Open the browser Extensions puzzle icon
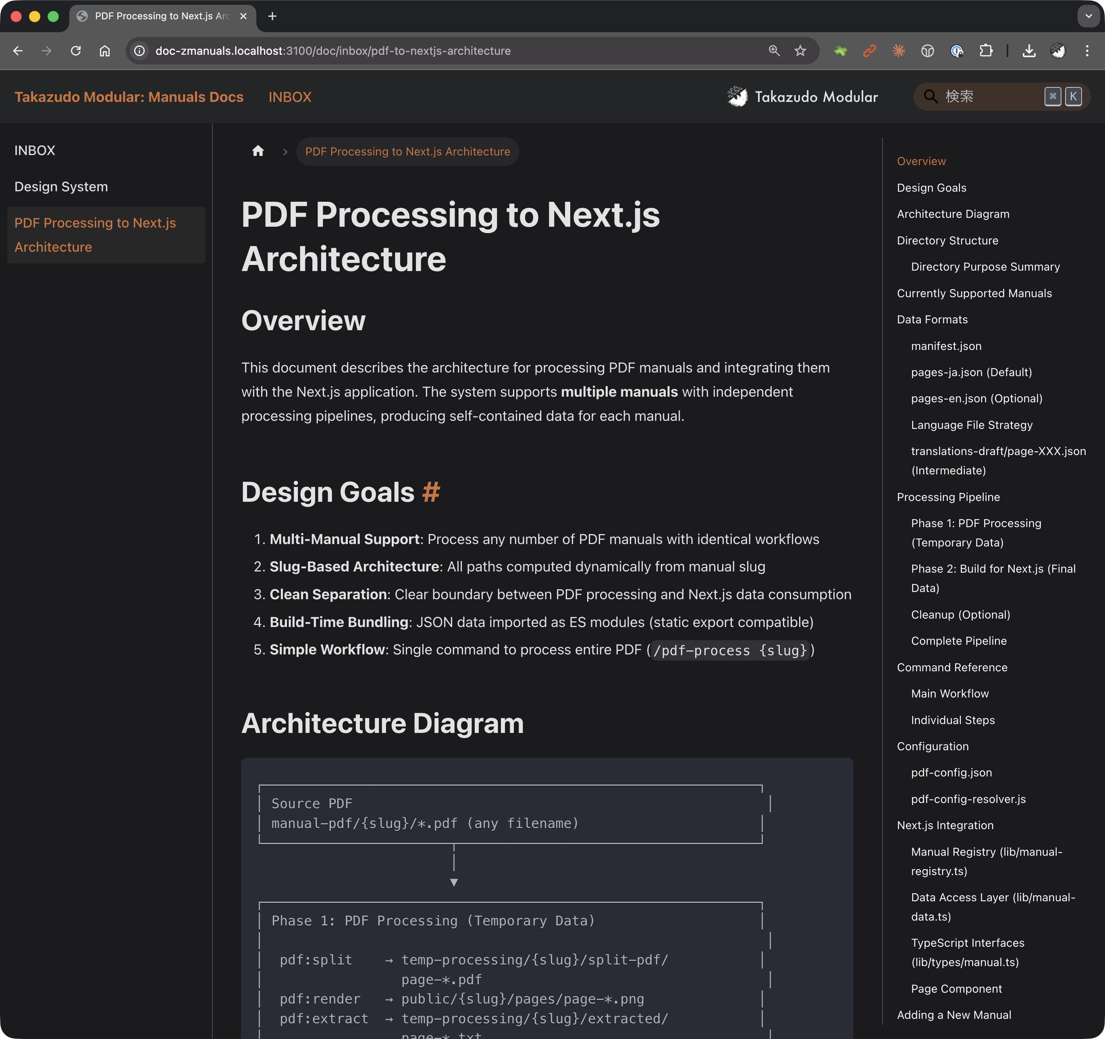Viewport: 1105px width, 1039px height. (x=985, y=51)
